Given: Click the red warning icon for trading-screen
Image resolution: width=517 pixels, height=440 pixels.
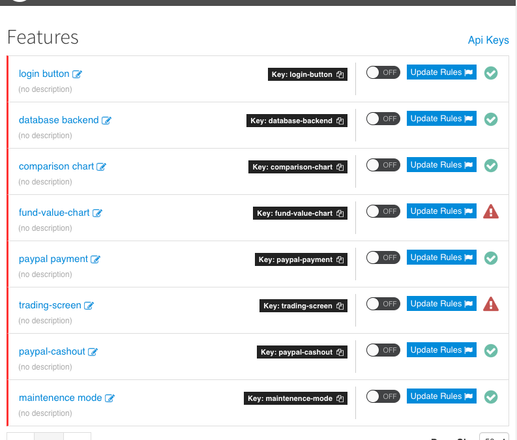Looking at the screenshot, I should (491, 304).
